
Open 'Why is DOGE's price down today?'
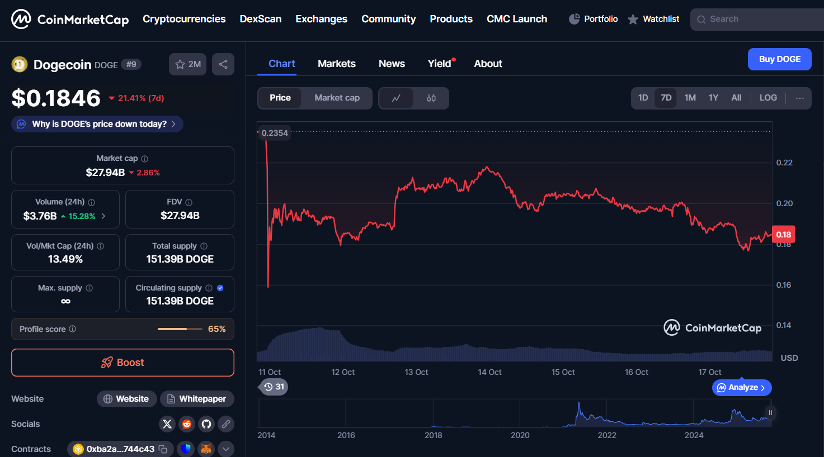tap(97, 124)
